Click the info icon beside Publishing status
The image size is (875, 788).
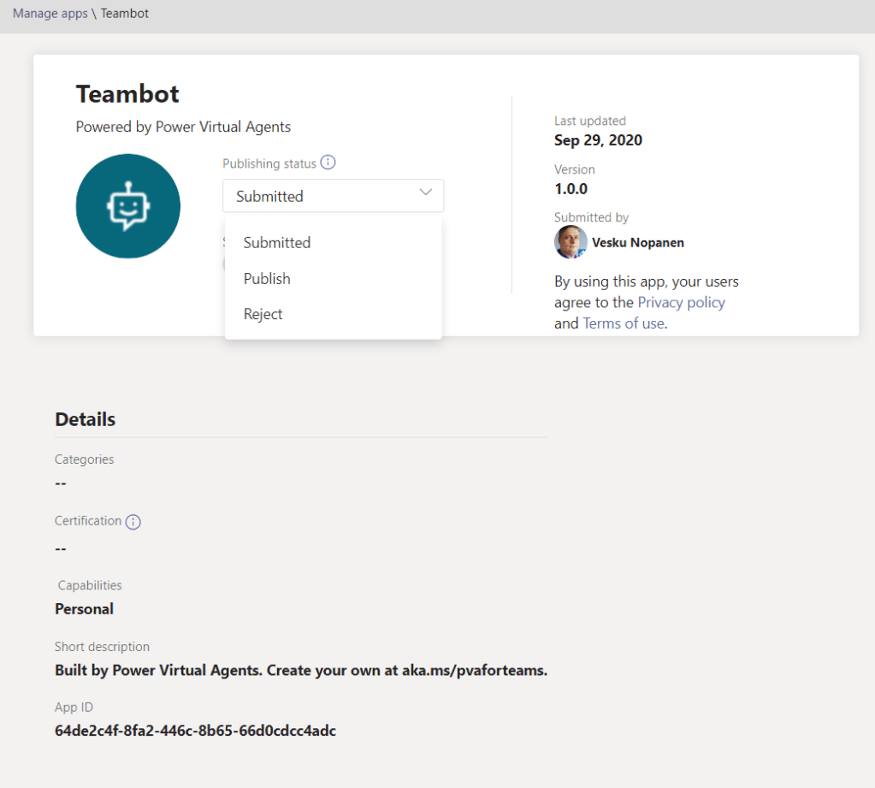[328, 163]
